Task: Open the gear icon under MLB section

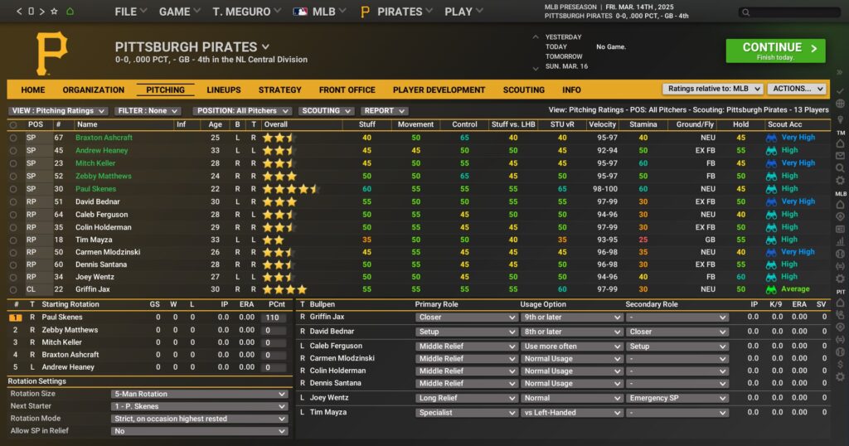Action: (840, 279)
